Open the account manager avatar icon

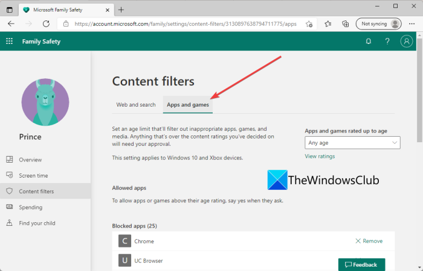[x=407, y=41]
